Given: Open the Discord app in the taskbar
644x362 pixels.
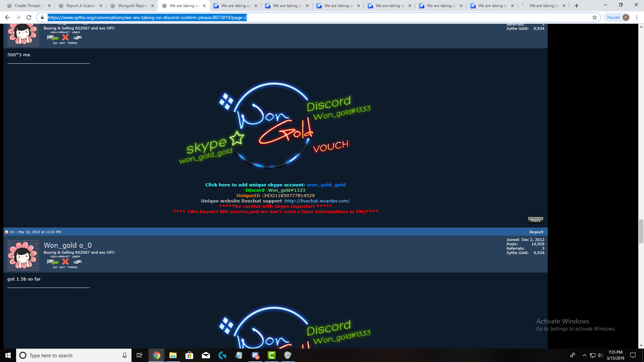Looking at the screenshot, I should [x=255, y=355].
